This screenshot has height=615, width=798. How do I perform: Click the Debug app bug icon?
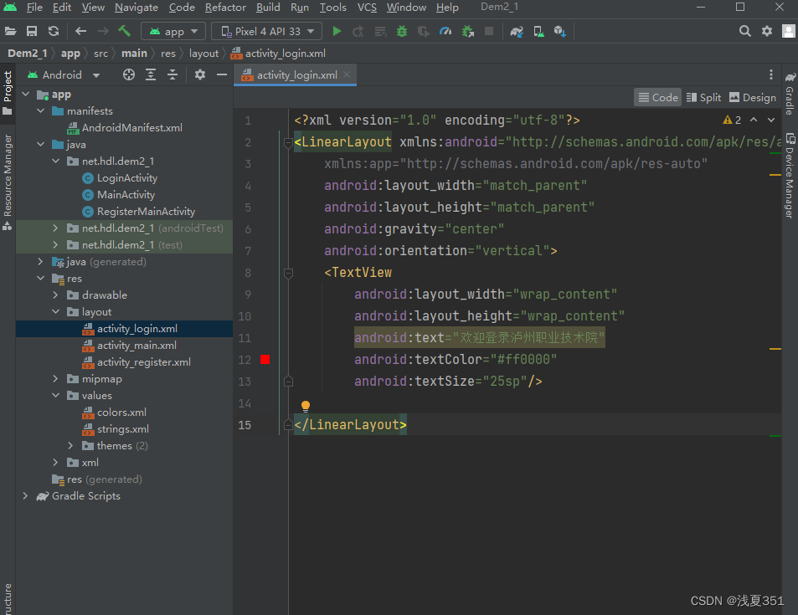click(x=402, y=31)
